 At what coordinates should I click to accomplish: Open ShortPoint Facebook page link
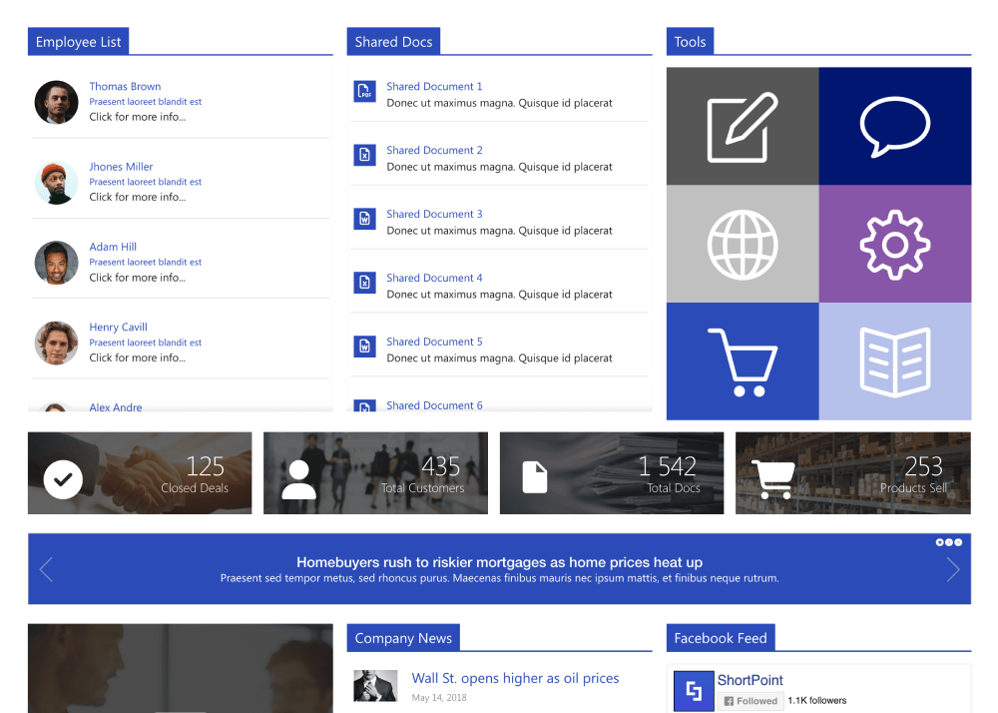[749, 680]
